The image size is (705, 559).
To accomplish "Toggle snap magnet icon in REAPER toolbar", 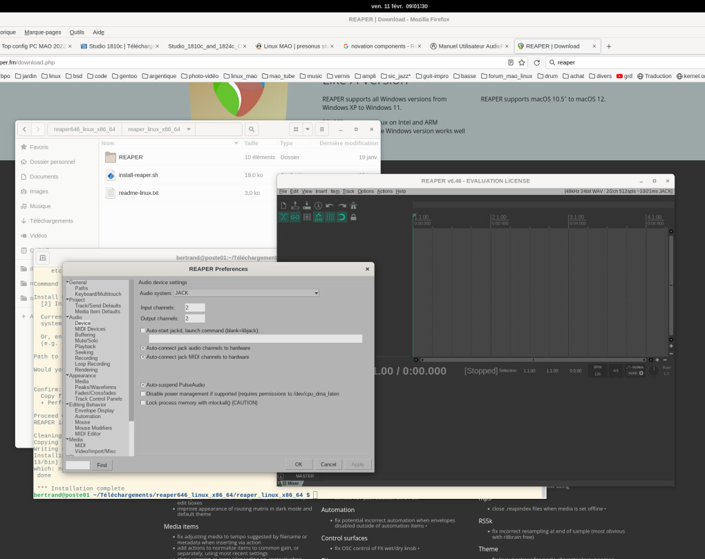I will pyautogui.click(x=341, y=218).
